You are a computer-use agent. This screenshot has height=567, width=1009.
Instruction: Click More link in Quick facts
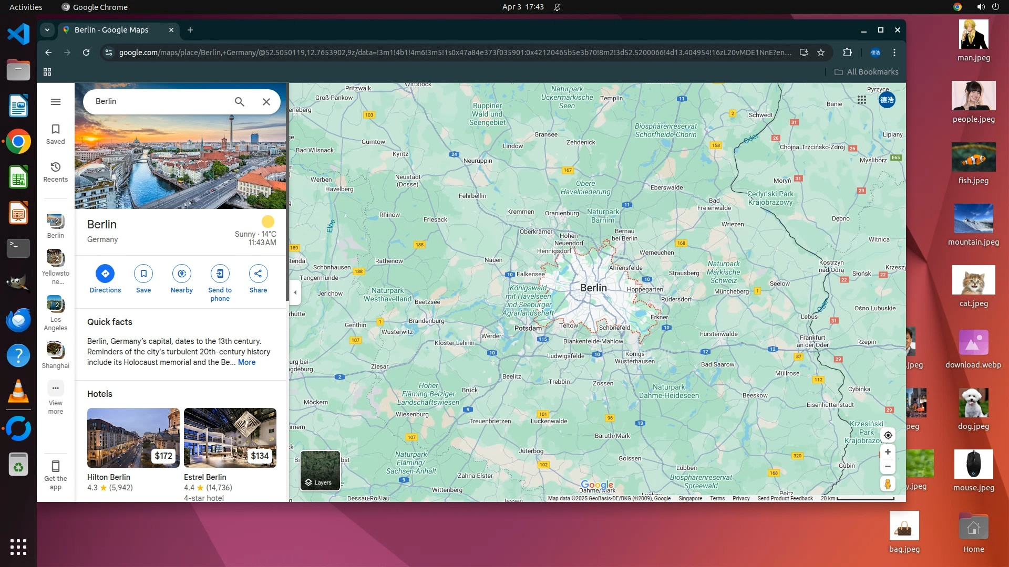coord(246,362)
